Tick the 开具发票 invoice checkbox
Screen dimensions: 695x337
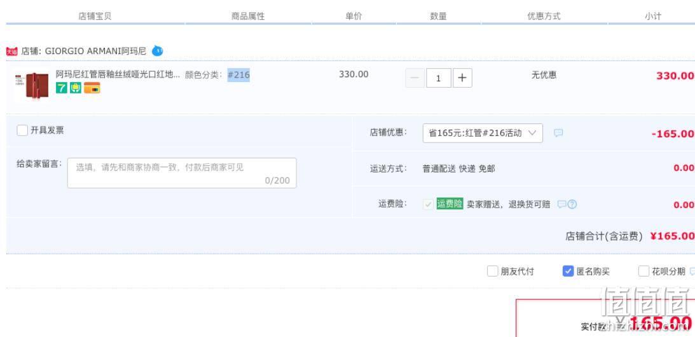coord(22,130)
